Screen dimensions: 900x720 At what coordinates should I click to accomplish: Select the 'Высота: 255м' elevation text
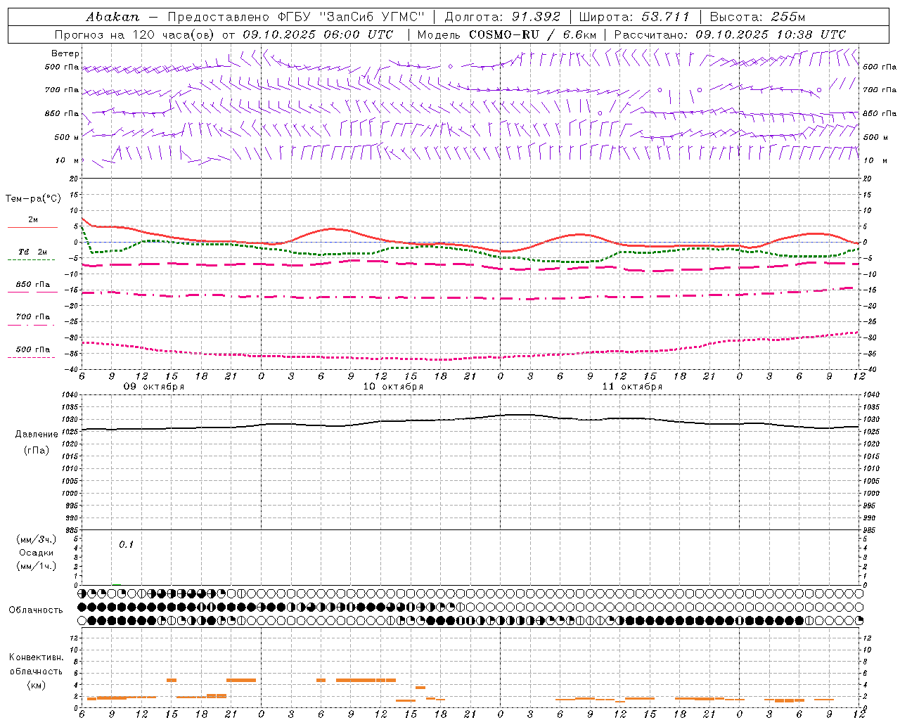(x=757, y=17)
